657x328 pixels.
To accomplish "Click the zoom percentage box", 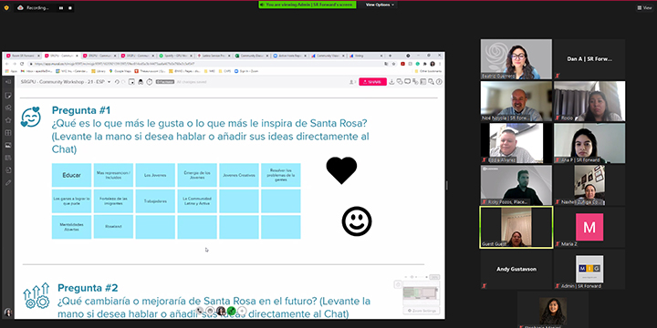I will [434, 277].
